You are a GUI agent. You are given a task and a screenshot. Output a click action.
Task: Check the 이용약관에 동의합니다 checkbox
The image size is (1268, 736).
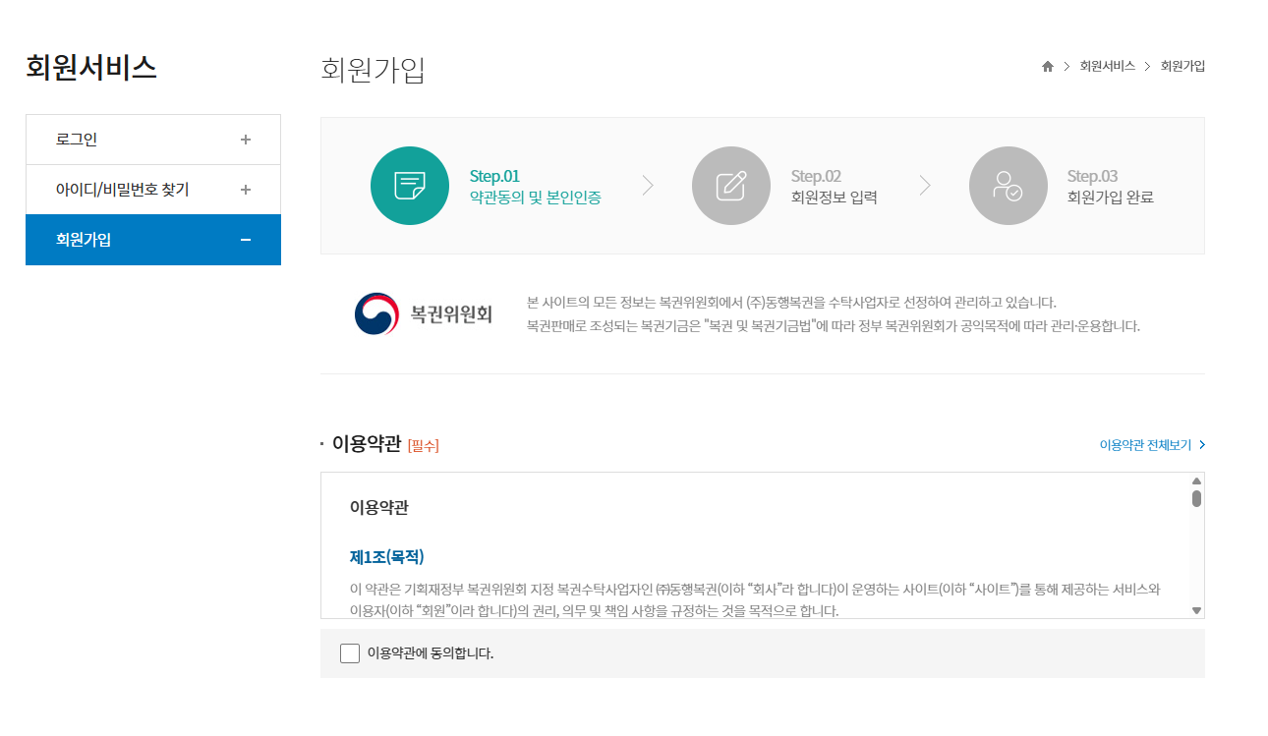(350, 653)
